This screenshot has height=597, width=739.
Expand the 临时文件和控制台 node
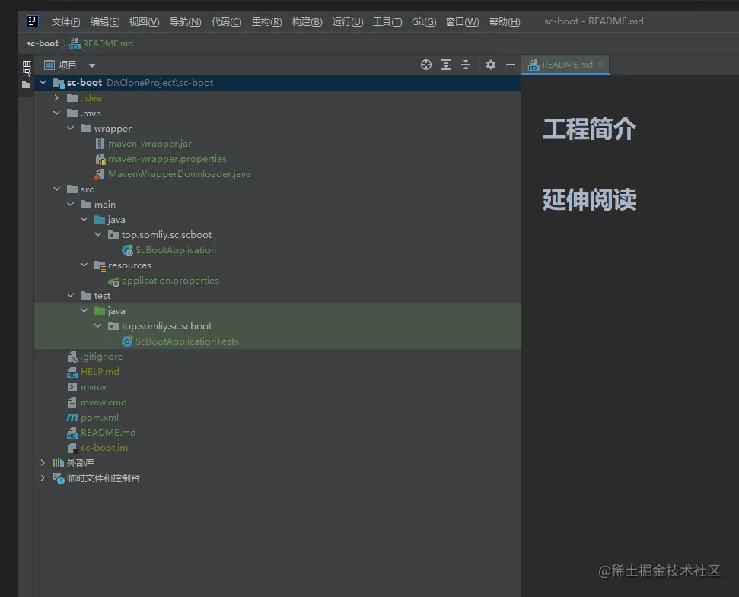click(43, 478)
